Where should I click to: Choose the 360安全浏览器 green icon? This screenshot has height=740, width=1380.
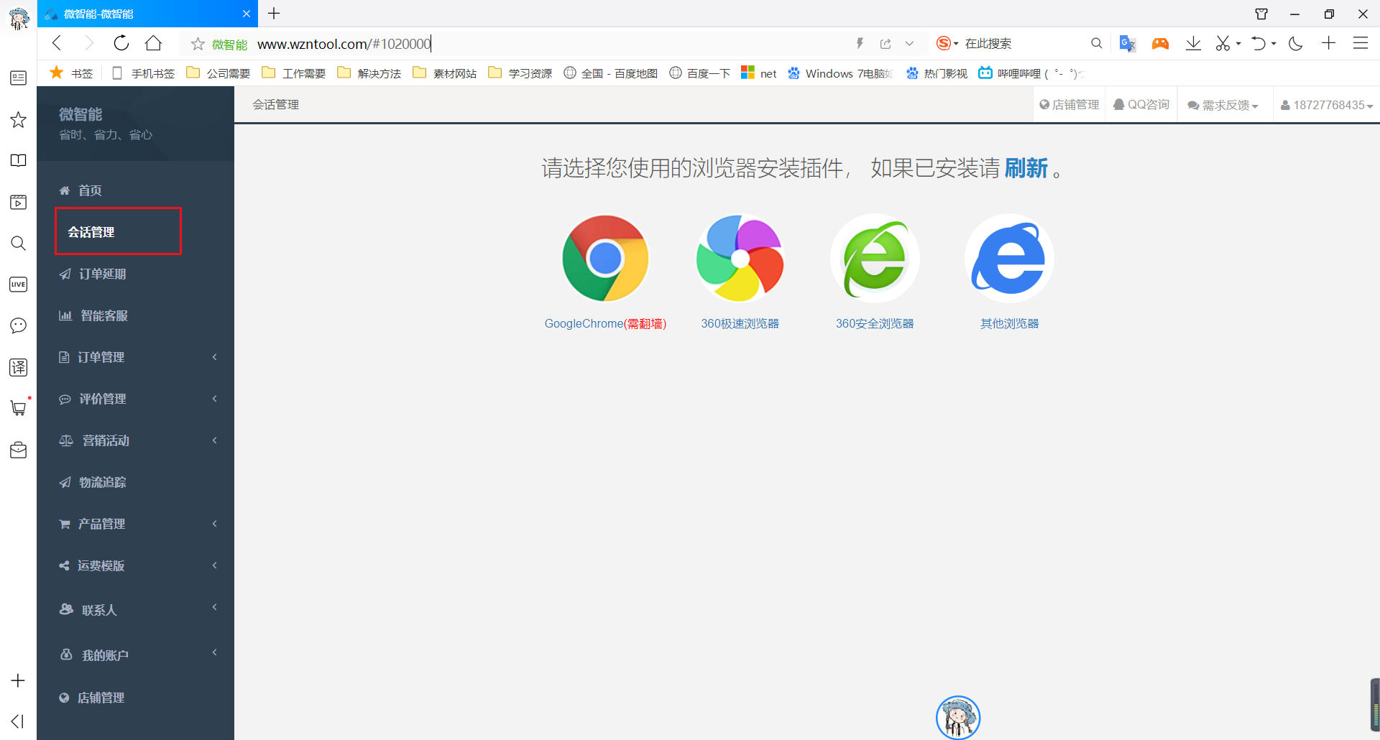[x=875, y=258]
